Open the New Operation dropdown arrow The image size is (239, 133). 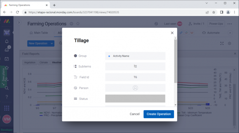(x=52, y=43)
